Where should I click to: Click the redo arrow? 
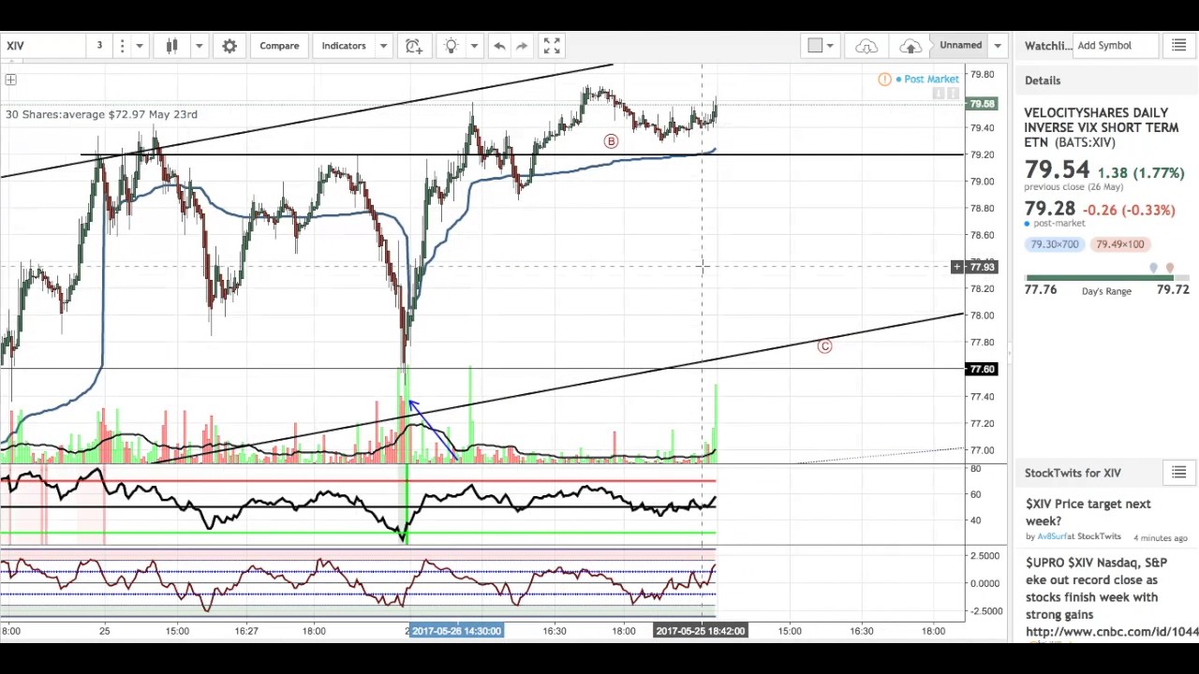pos(522,45)
